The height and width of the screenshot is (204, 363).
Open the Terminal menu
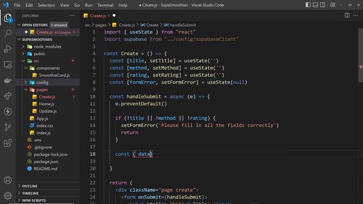(x=105, y=5)
